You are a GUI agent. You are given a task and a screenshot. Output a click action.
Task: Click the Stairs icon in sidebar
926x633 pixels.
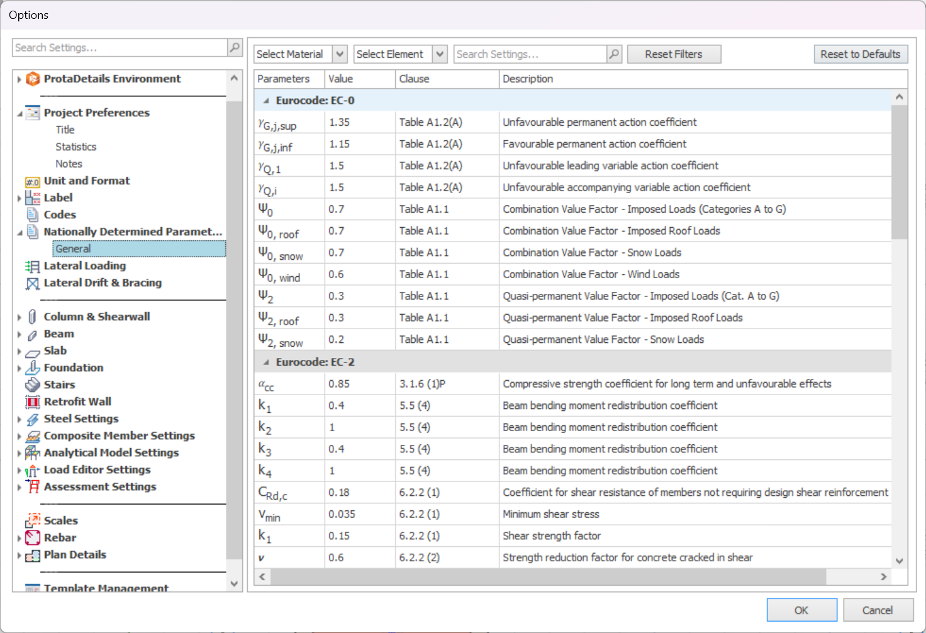click(x=33, y=385)
